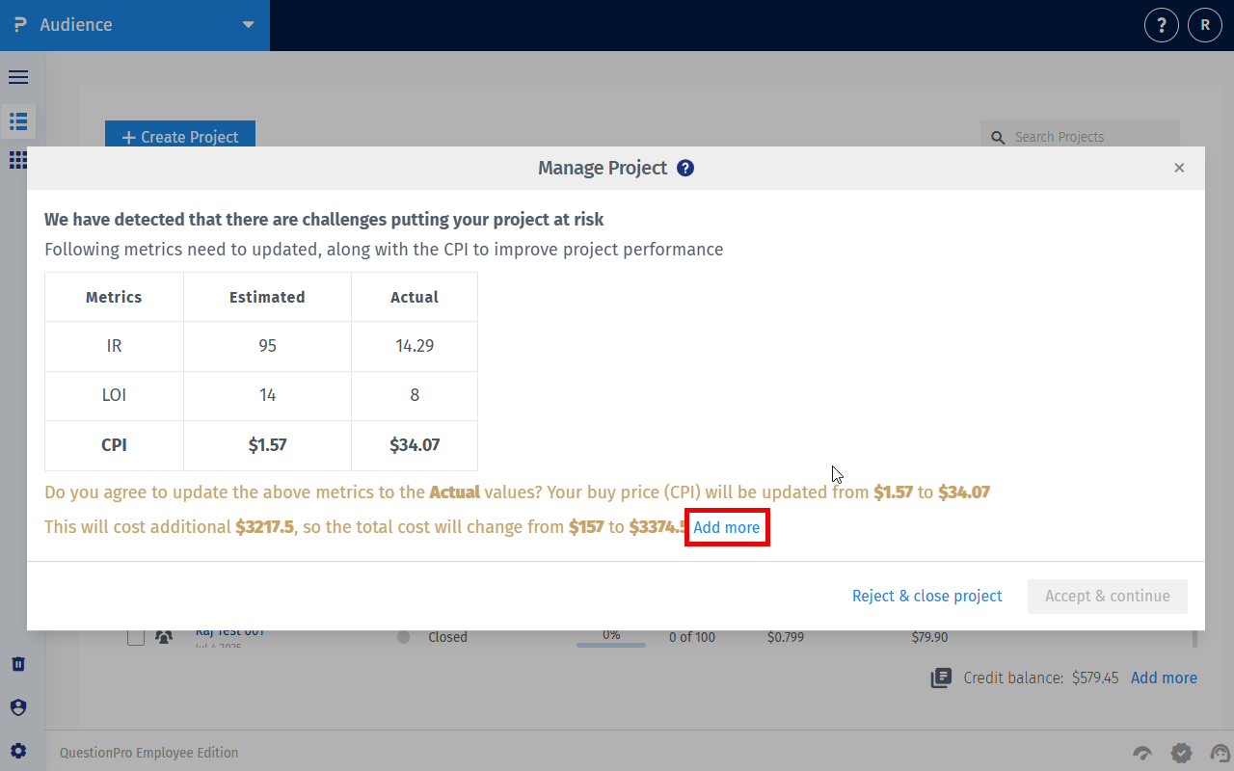Click Reject & close project

tap(926, 596)
